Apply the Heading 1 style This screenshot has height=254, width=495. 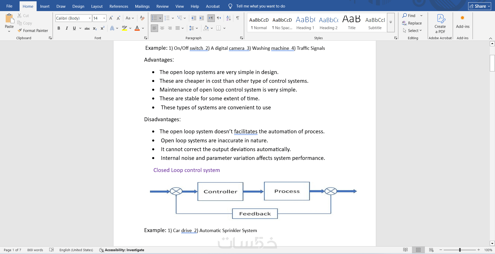[x=305, y=23]
